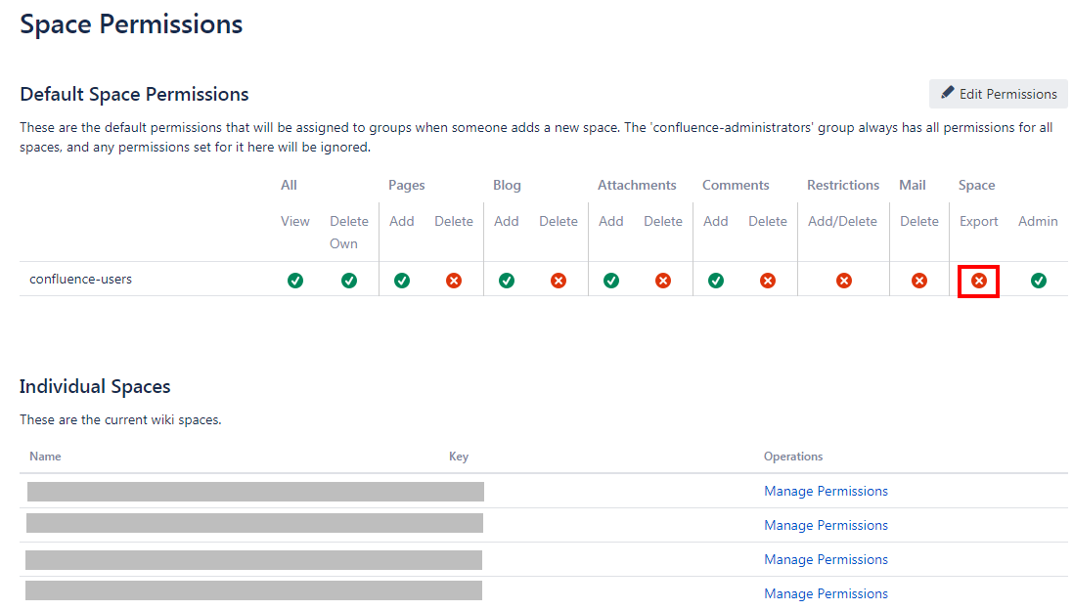The width and height of the screenshot is (1073, 610).
Task: Click the Comments Add green checkmark
Action: 716,281
